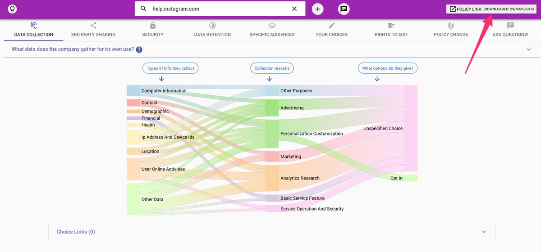Screen dimensions: 541x252
Task: Clear the search field with X icon
Action: coord(294,9)
